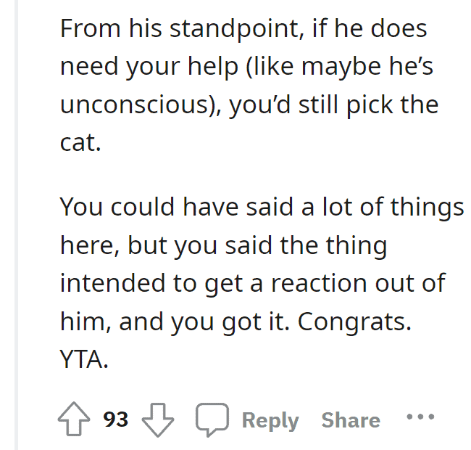Click the speech bubble reply icon

[212, 420]
